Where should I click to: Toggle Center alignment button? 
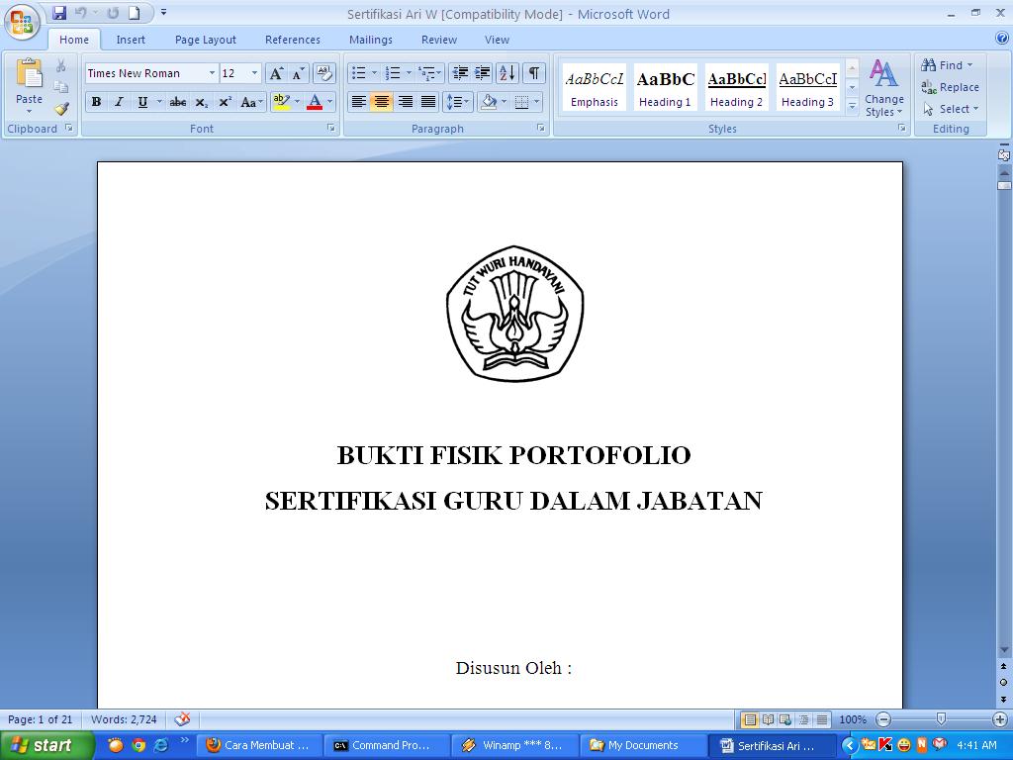point(382,102)
